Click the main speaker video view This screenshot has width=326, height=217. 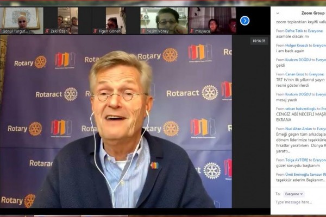[116, 122]
